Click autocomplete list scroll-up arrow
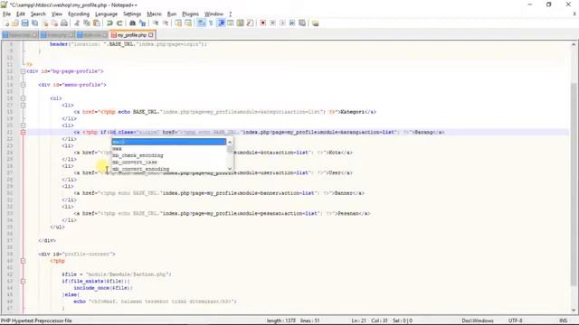 (x=230, y=142)
